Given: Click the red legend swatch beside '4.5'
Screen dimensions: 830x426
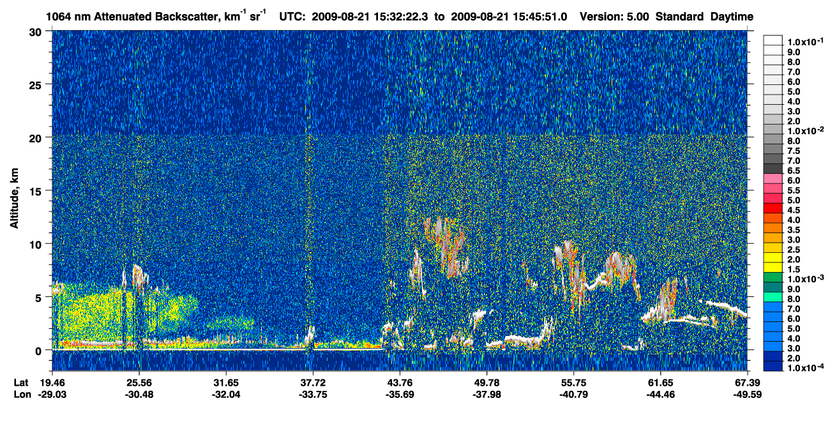Looking at the screenshot, I should [772, 208].
